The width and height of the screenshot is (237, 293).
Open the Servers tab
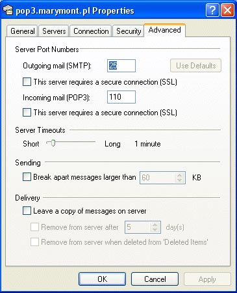point(54,31)
